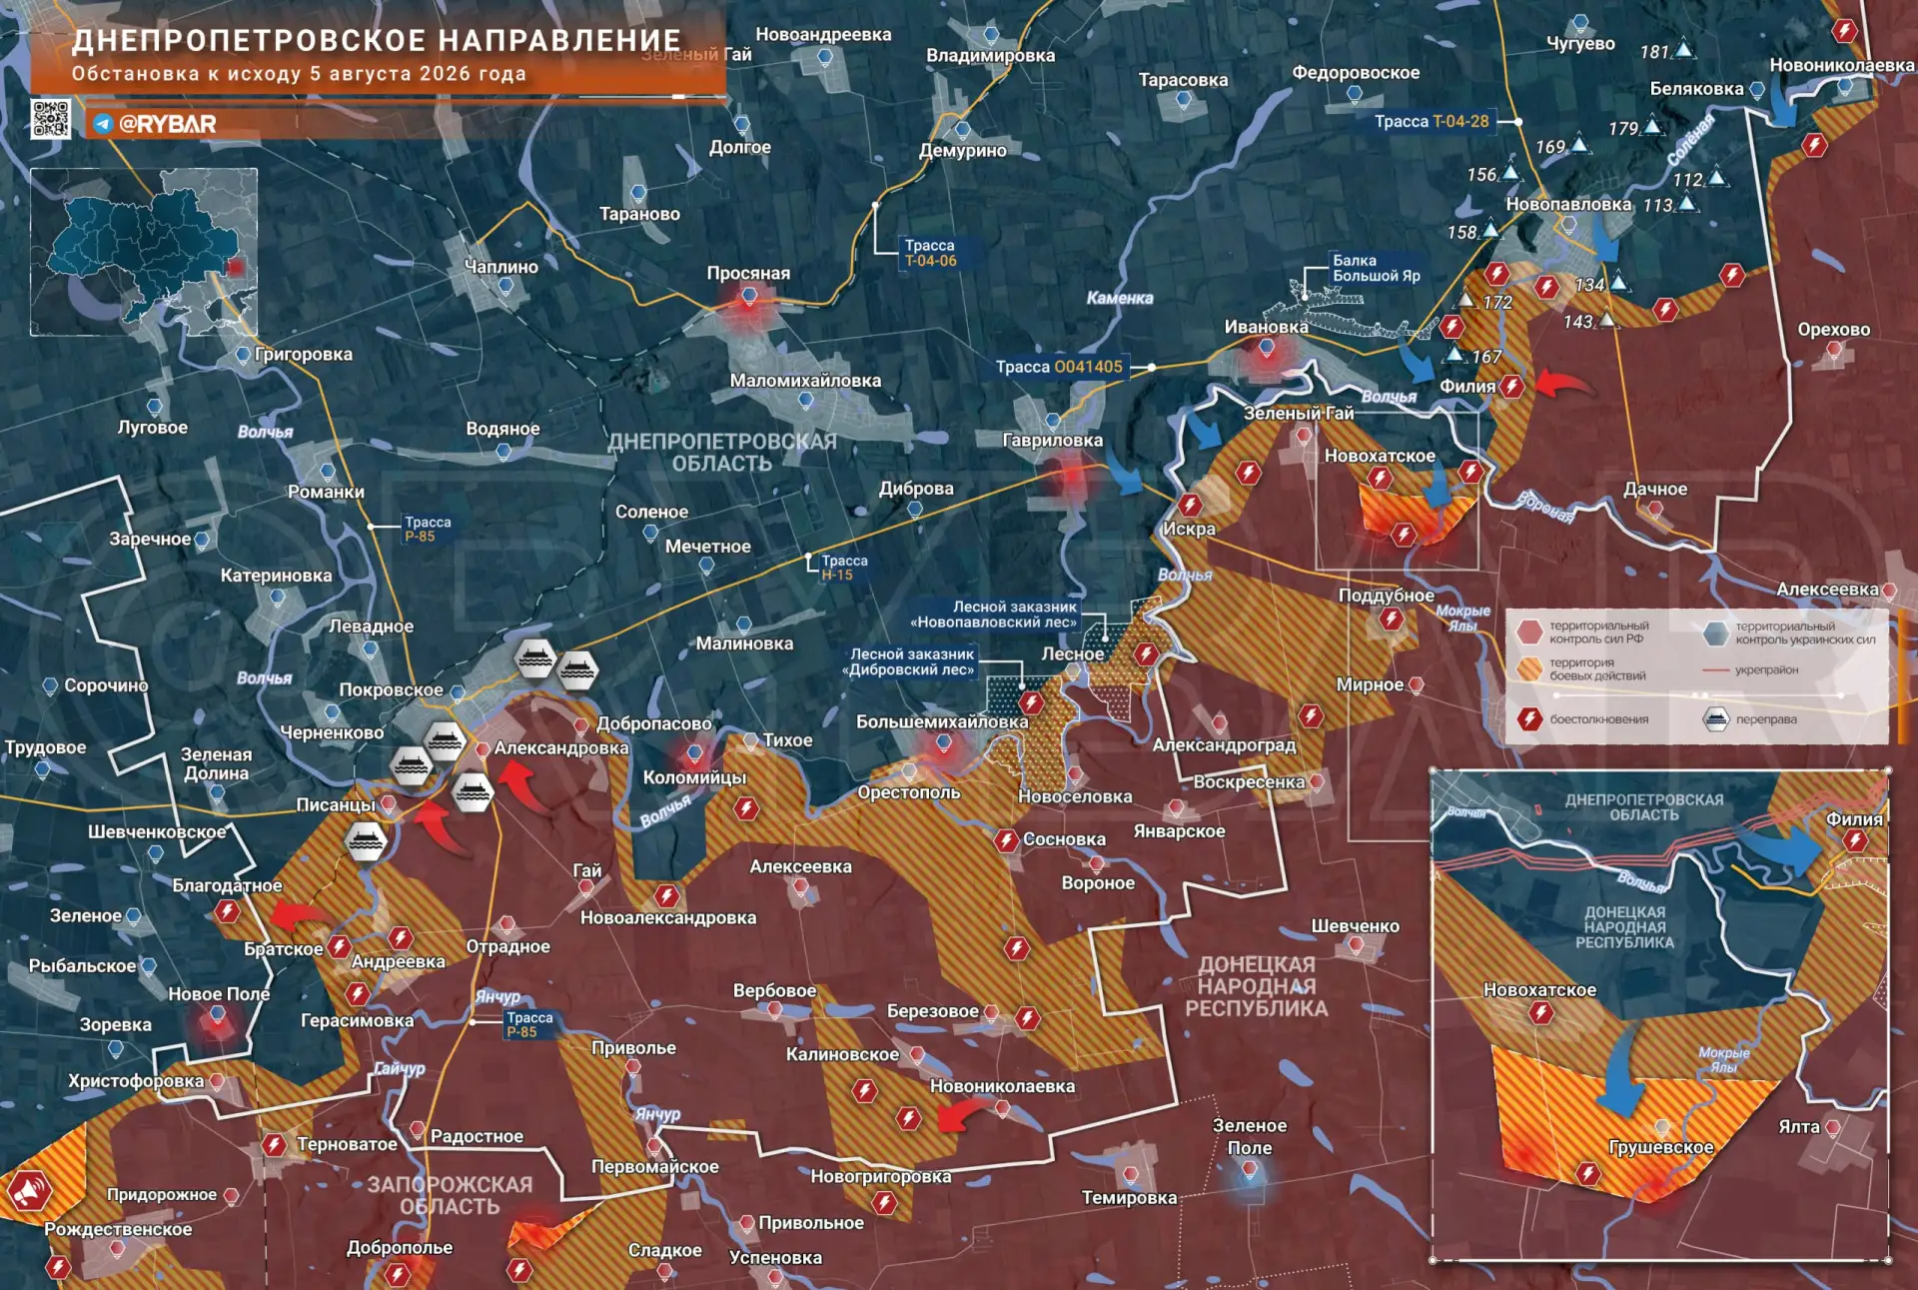Click the 'Гавриловка' town label
Screen dimensions: 1918x1290
click(1053, 441)
